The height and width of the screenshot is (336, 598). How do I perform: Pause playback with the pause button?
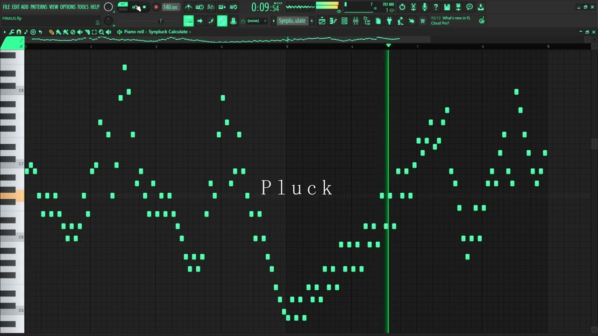[x=134, y=7]
